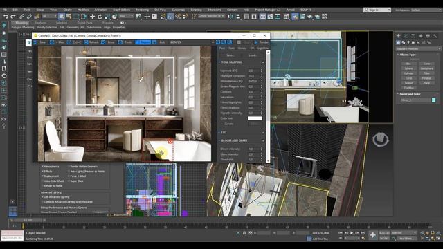The width and height of the screenshot is (443, 249).
Task: Select the Cameras category icon
Action: point(414,42)
